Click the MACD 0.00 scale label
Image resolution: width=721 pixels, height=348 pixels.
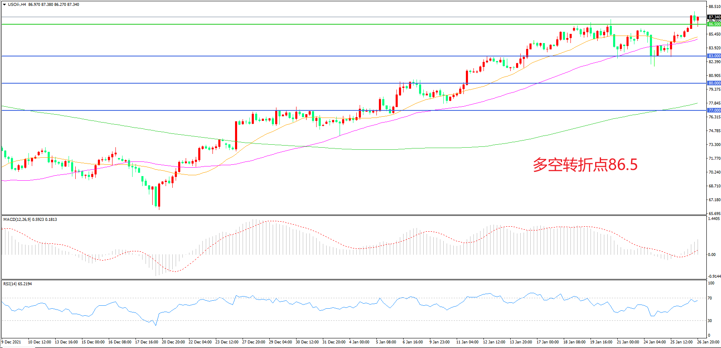[x=711, y=255]
